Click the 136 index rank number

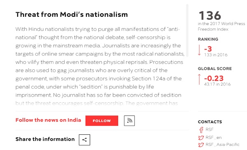point(210,15)
